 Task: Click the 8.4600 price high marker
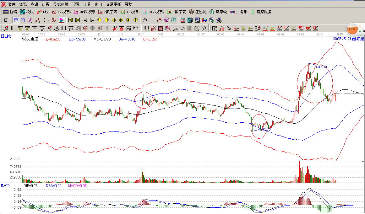pyautogui.click(x=321, y=67)
